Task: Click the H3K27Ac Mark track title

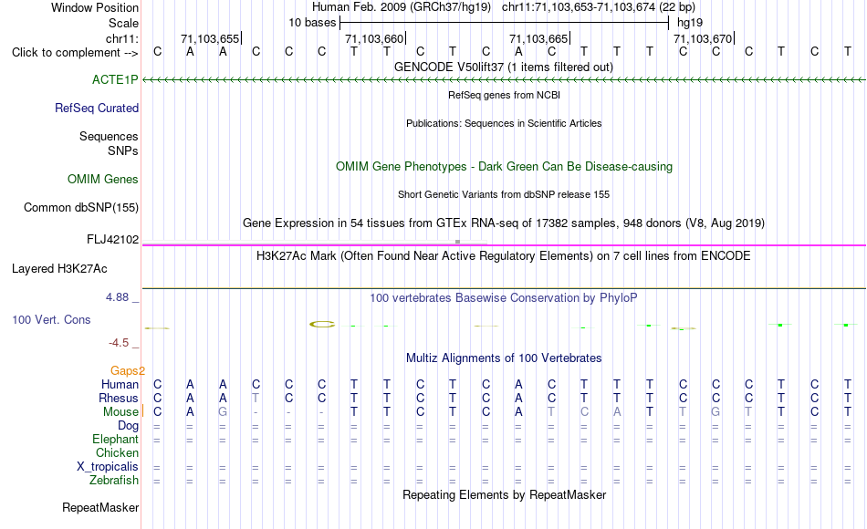Action: [x=504, y=256]
